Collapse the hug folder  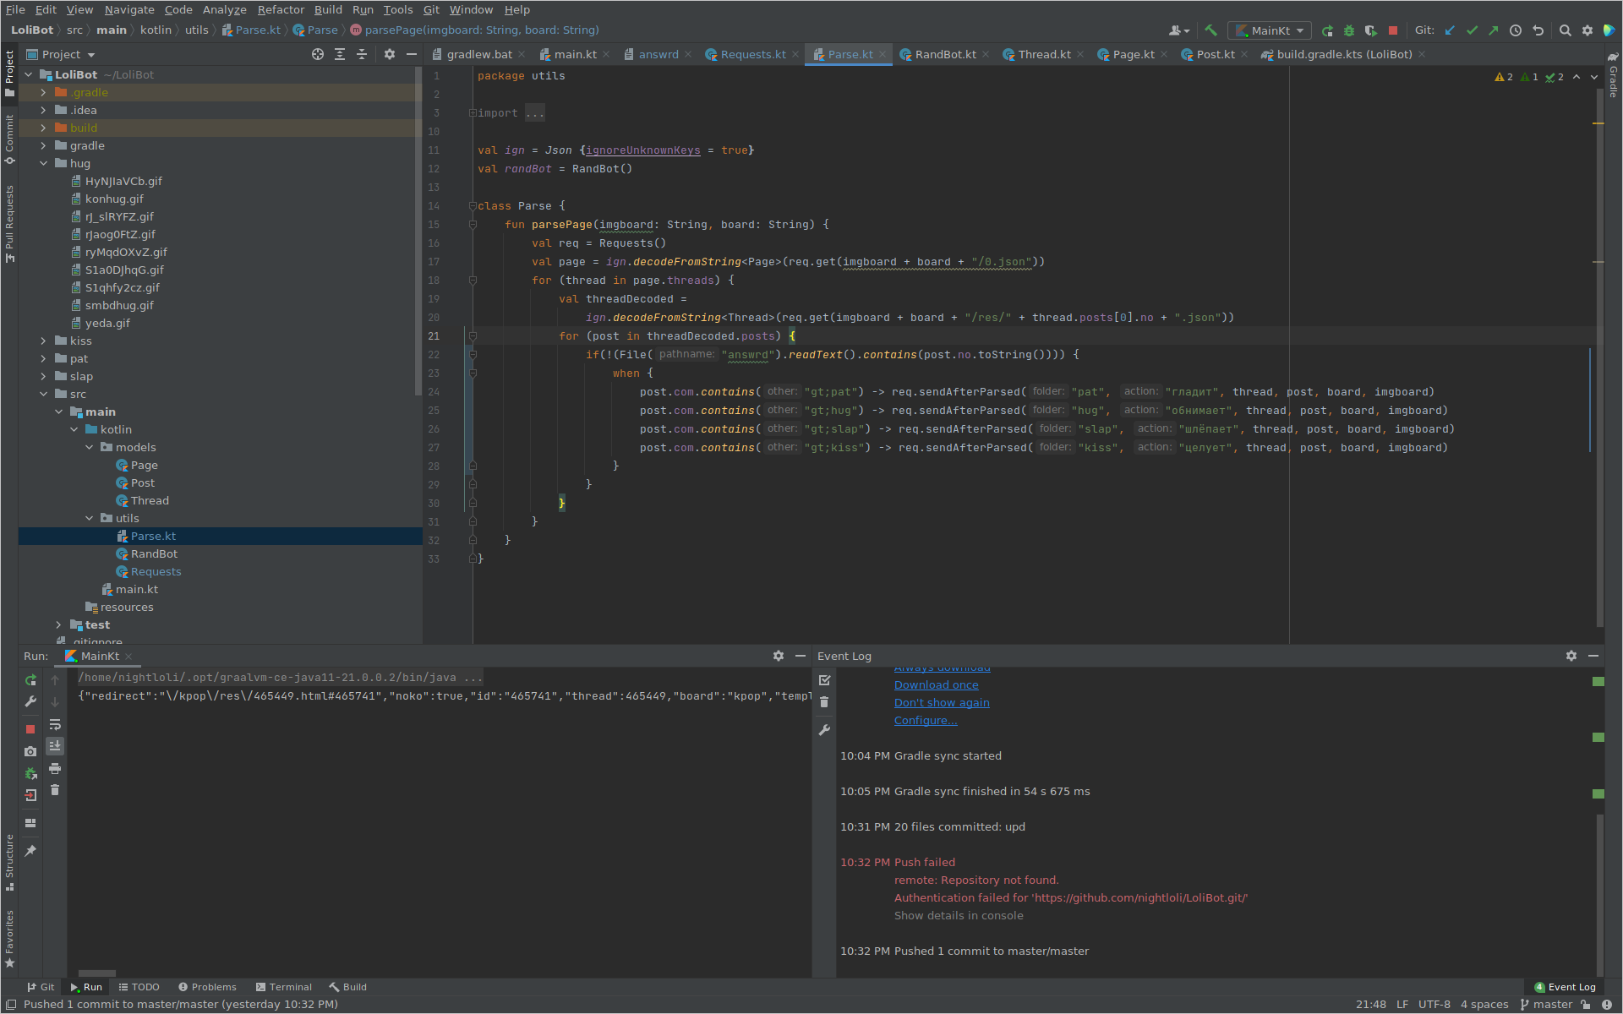pyautogui.click(x=43, y=164)
